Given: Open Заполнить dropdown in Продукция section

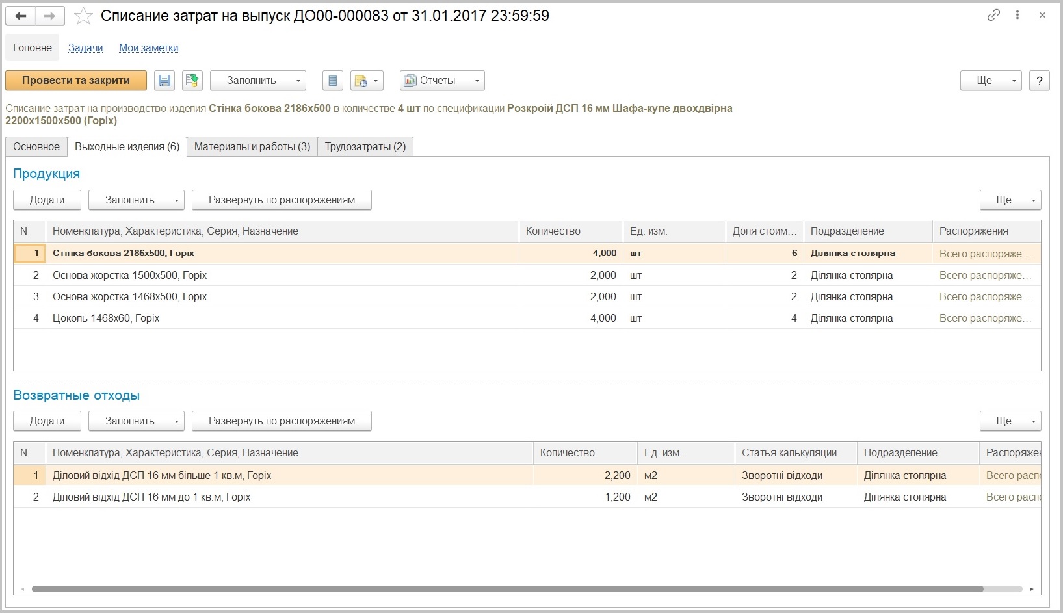Looking at the screenshot, I should coord(137,200).
